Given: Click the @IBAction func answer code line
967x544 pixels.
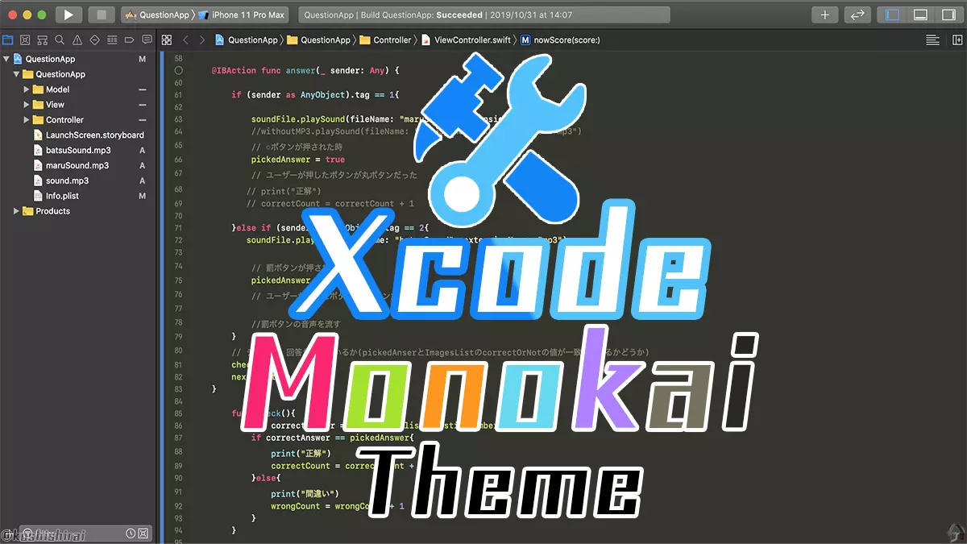Looking at the screenshot, I should (305, 71).
